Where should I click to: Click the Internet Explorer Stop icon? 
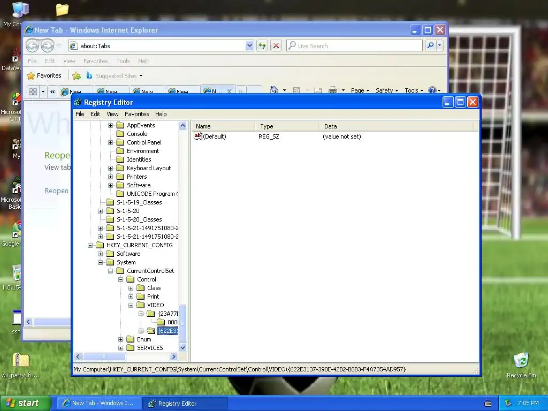276,45
